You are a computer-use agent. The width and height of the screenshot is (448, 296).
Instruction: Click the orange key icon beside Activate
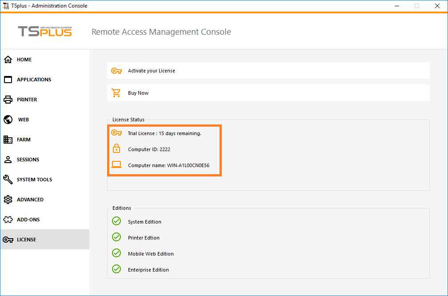pos(116,71)
